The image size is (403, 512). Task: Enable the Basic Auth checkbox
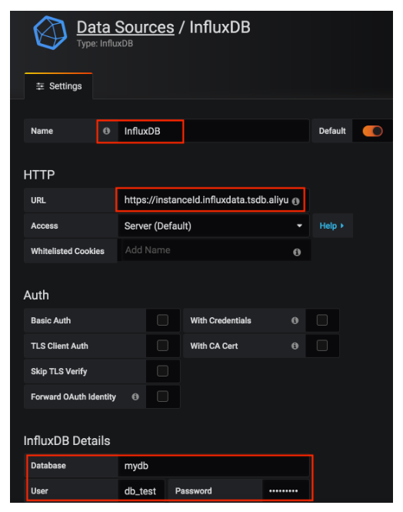(162, 320)
